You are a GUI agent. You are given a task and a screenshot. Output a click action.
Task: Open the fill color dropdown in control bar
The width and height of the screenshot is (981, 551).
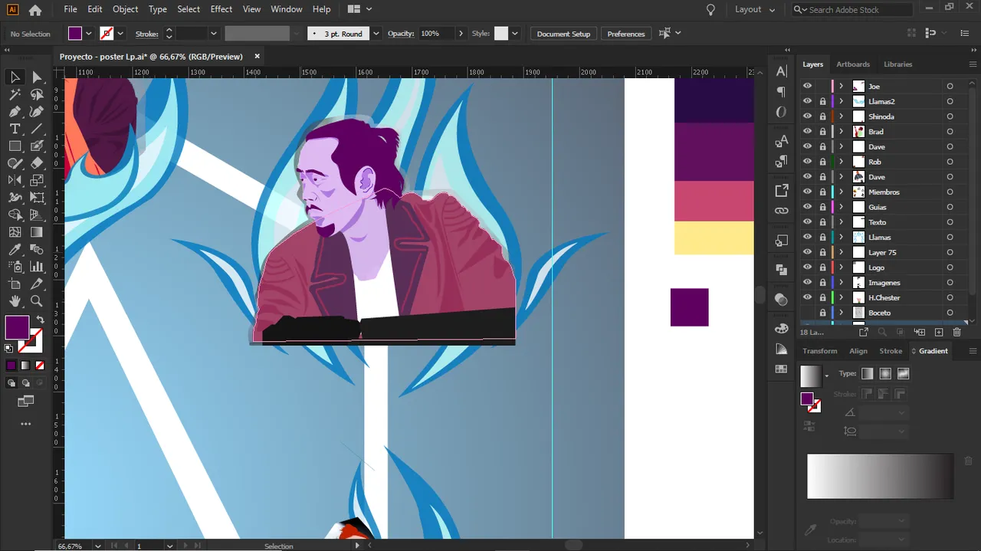tap(89, 34)
